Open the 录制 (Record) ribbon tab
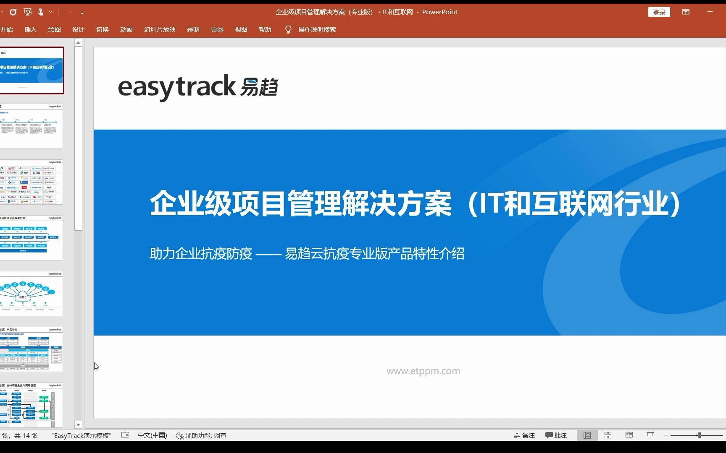The width and height of the screenshot is (726, 453). point(193,29)
